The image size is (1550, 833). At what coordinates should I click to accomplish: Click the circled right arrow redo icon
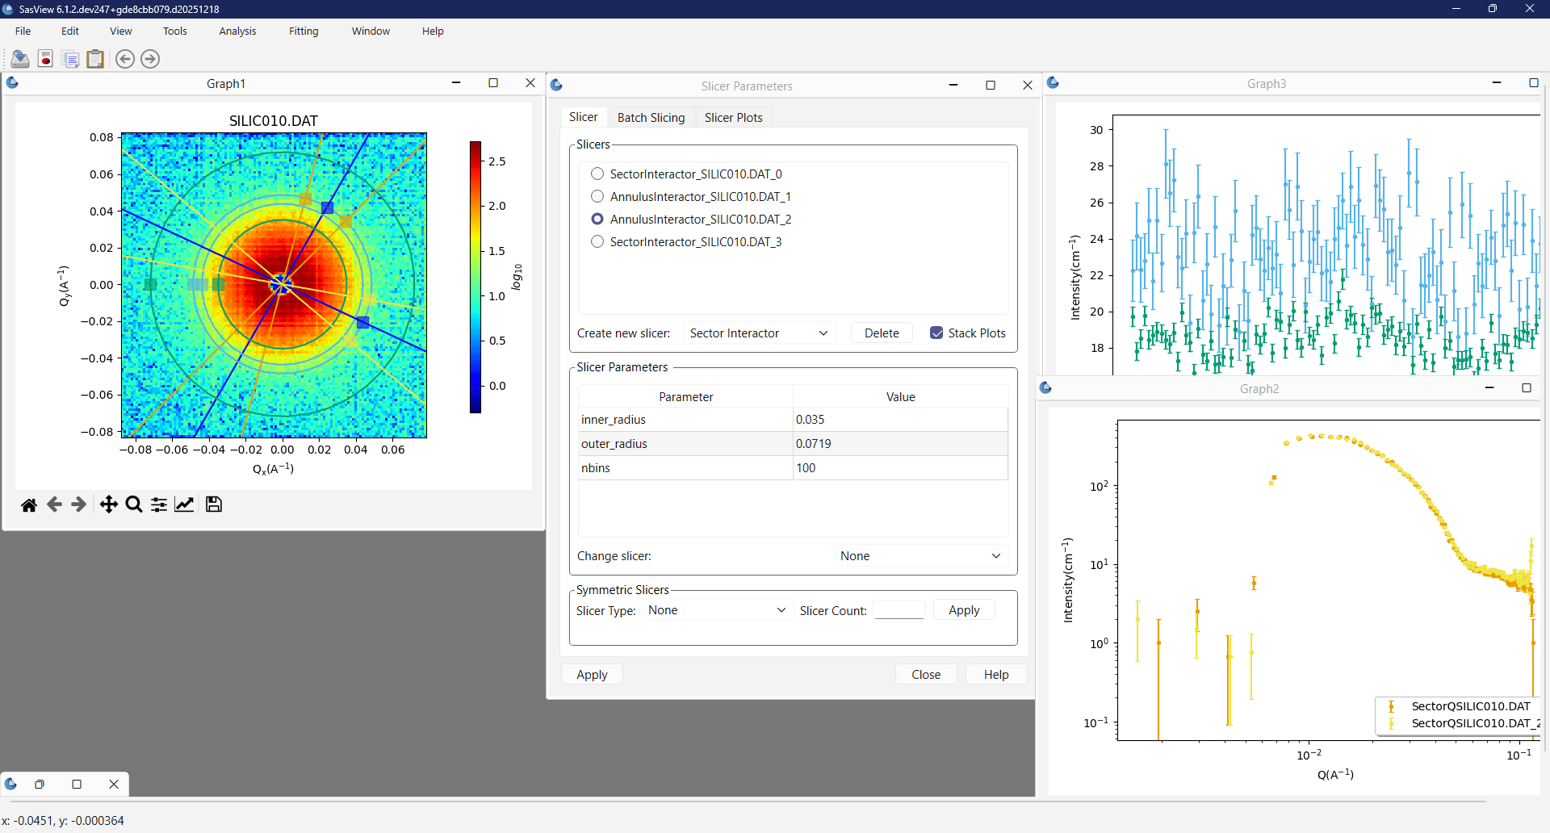tap(150, 59)
